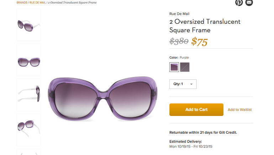View first angled sunglasses thumbnail

28,25
